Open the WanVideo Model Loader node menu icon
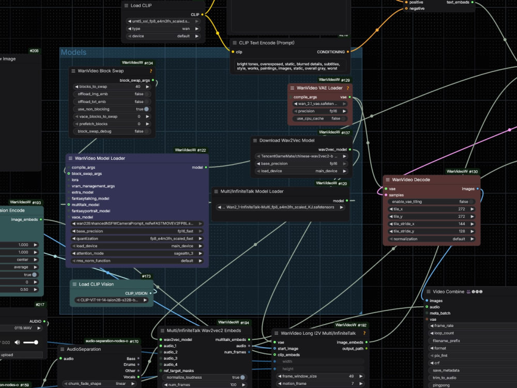The height and width of the screenshot is (388, 517). [x=70, y=158]
